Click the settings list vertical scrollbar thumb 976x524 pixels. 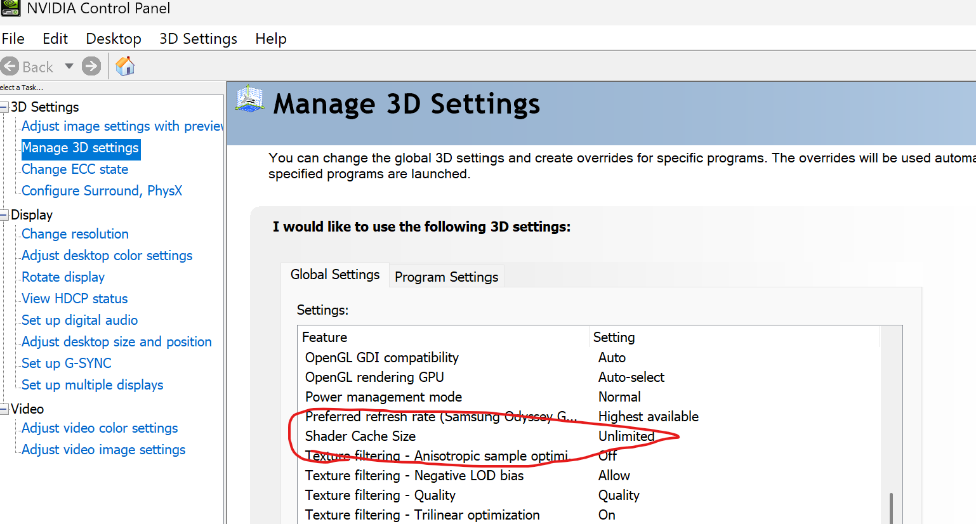click(x=891, y=508)
